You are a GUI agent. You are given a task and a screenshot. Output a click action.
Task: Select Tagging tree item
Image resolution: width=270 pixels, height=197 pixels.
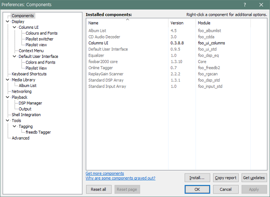(26, 127)
